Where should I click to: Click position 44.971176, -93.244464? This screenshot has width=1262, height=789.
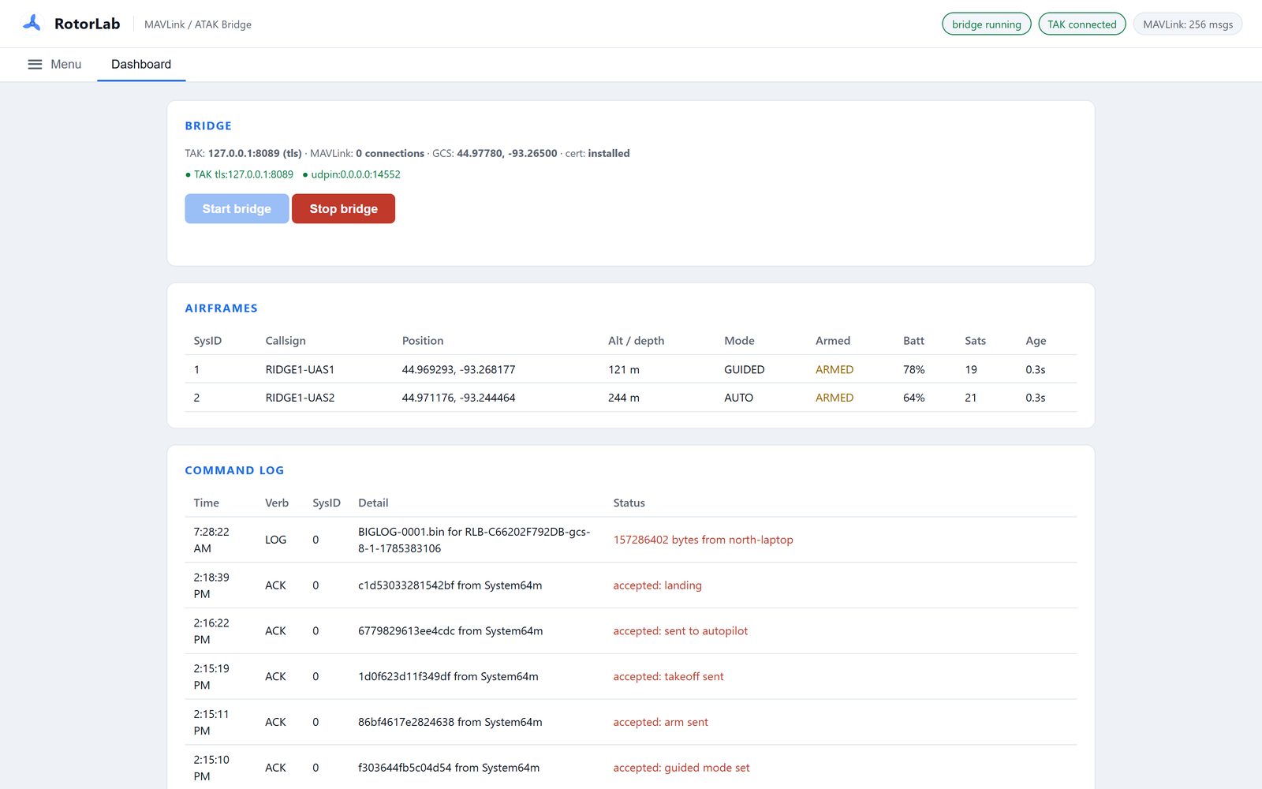pos(458,398)
